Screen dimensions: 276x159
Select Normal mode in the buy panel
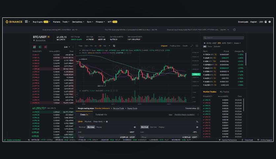[82, 127]
